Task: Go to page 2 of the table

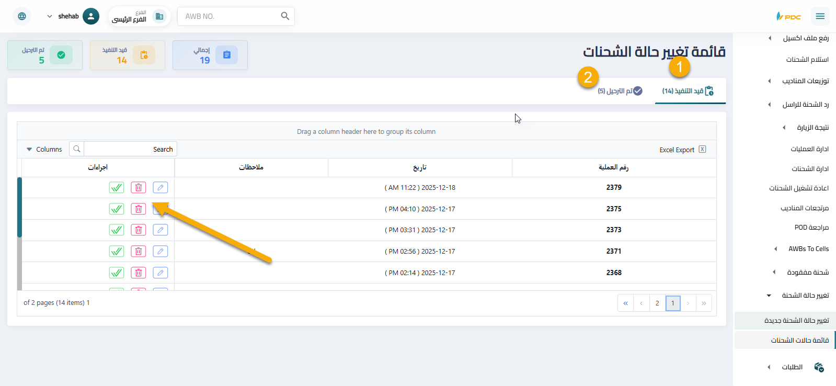Action: [x=657, y=303]
